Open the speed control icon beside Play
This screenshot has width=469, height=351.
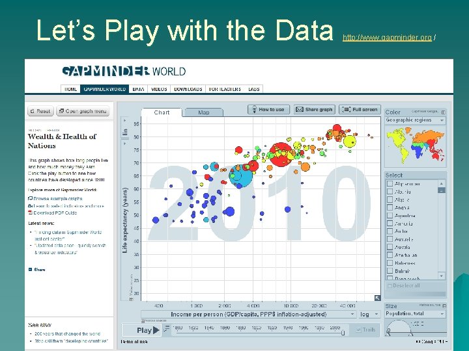coord(167,329)
